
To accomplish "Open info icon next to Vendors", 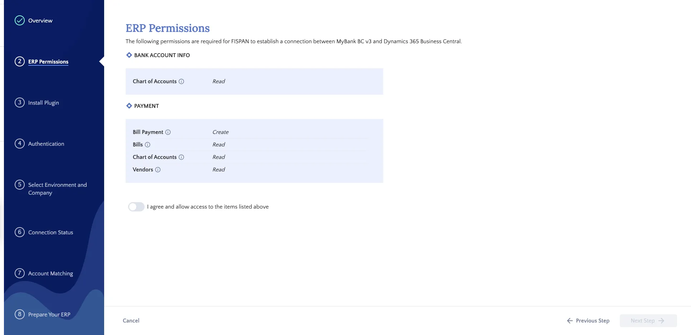I will [x=158, y=170].
